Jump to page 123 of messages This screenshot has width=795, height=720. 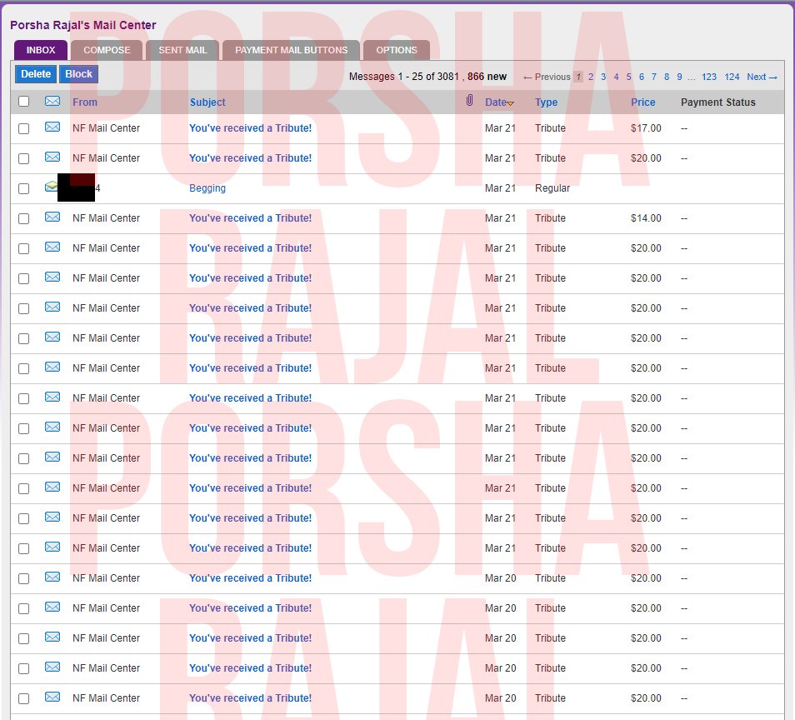coord(709,77)
